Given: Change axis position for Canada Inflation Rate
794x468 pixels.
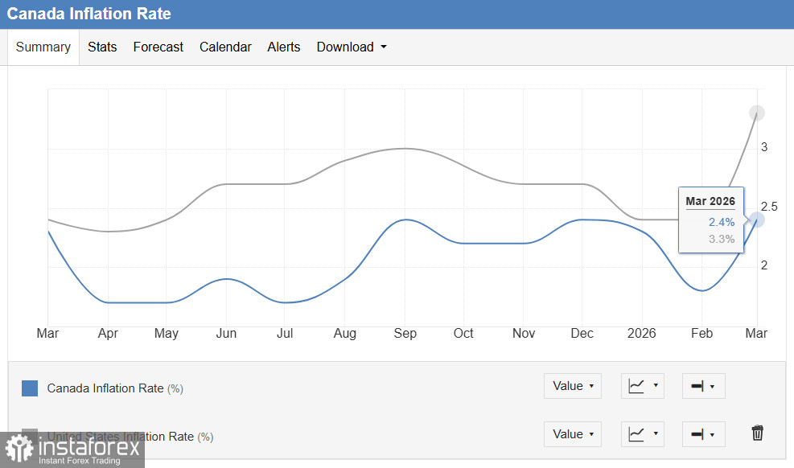Looking at the screenshot, I should tap(703, 386).
